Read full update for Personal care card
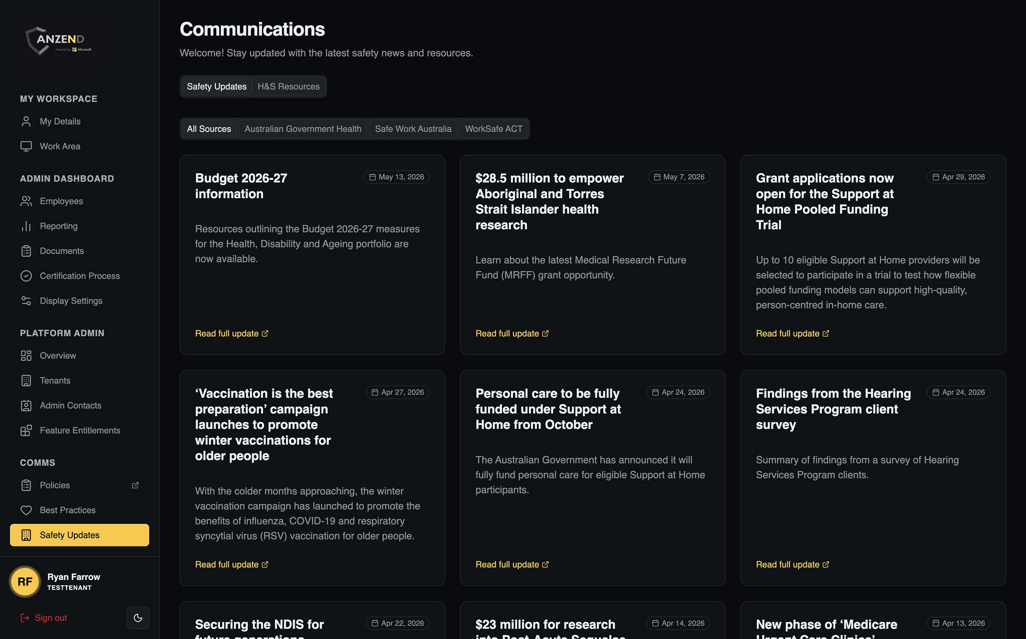This screenshot has height=639, width=1026. 512,564
